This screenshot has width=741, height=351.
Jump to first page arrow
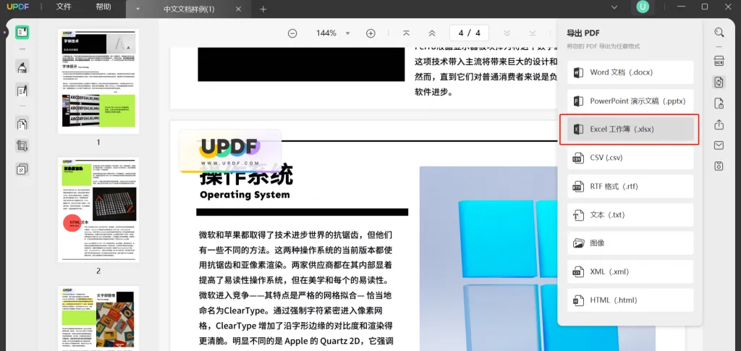tap(406, 33)
